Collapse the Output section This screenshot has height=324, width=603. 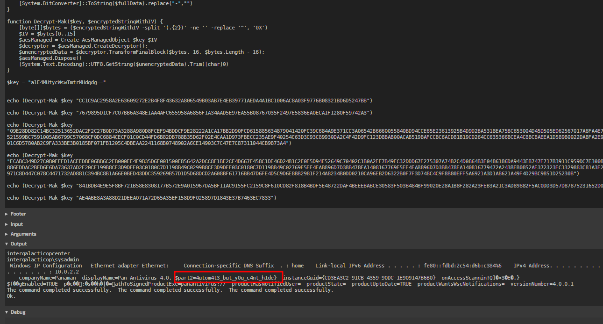(18, 244)
